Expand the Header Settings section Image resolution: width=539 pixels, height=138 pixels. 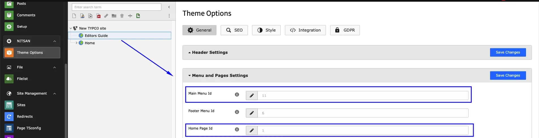click(x=190, y=53)
